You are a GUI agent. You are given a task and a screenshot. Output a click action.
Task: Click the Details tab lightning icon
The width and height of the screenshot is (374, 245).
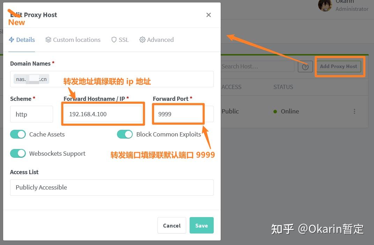tap(11, 39)
